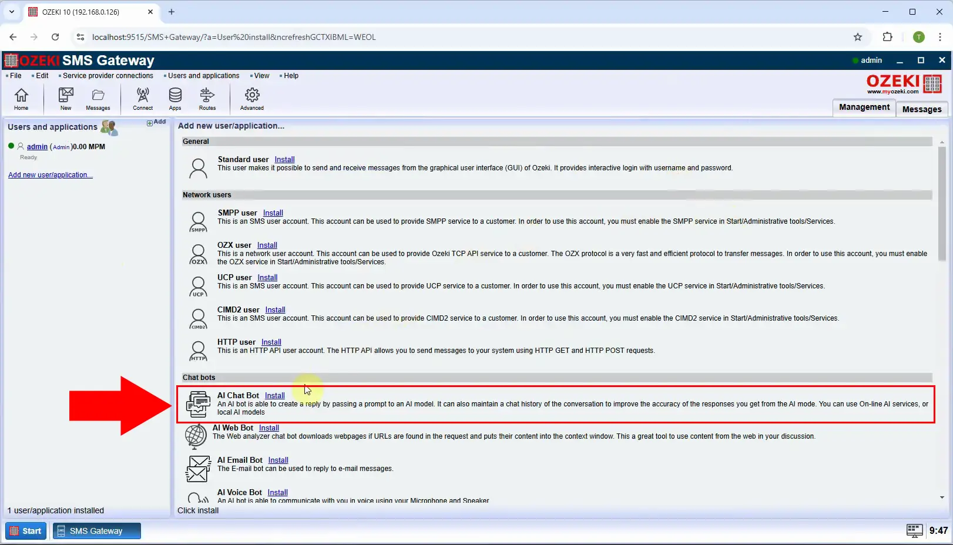Click the taskbar screen monitor icon

(x=914, y=531)
